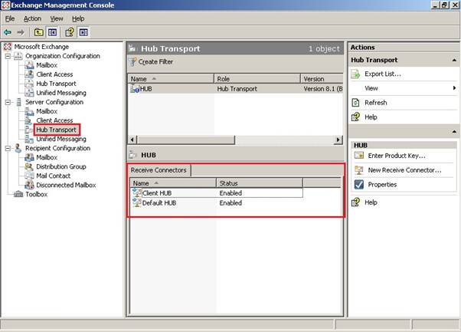
Task: Click the 'Version 8.1' cell
Action: pos(323,89)
